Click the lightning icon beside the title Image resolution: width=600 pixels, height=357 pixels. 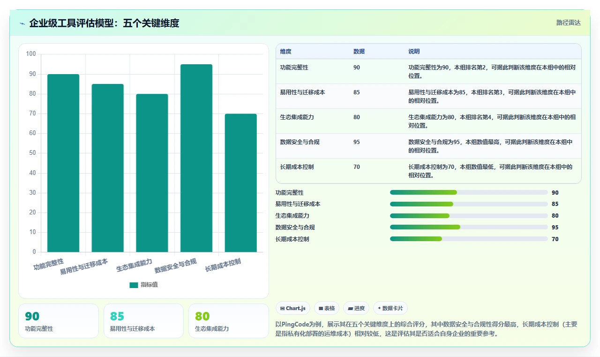[22, 23]
